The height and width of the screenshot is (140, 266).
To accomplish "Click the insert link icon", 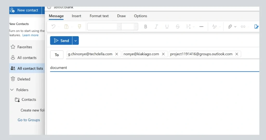I will click(243, 27).
